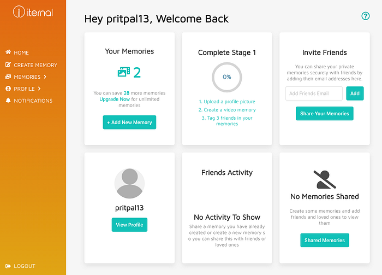382x275 pixels.
Task: Click the pritpal13 avatar thumbnail
Action: pyautogui.click(x=130, y=183)
